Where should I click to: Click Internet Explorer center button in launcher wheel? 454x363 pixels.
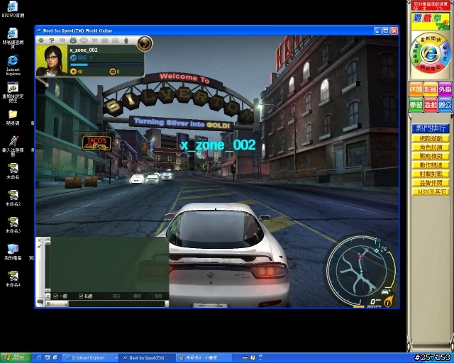tap(431, 53)
